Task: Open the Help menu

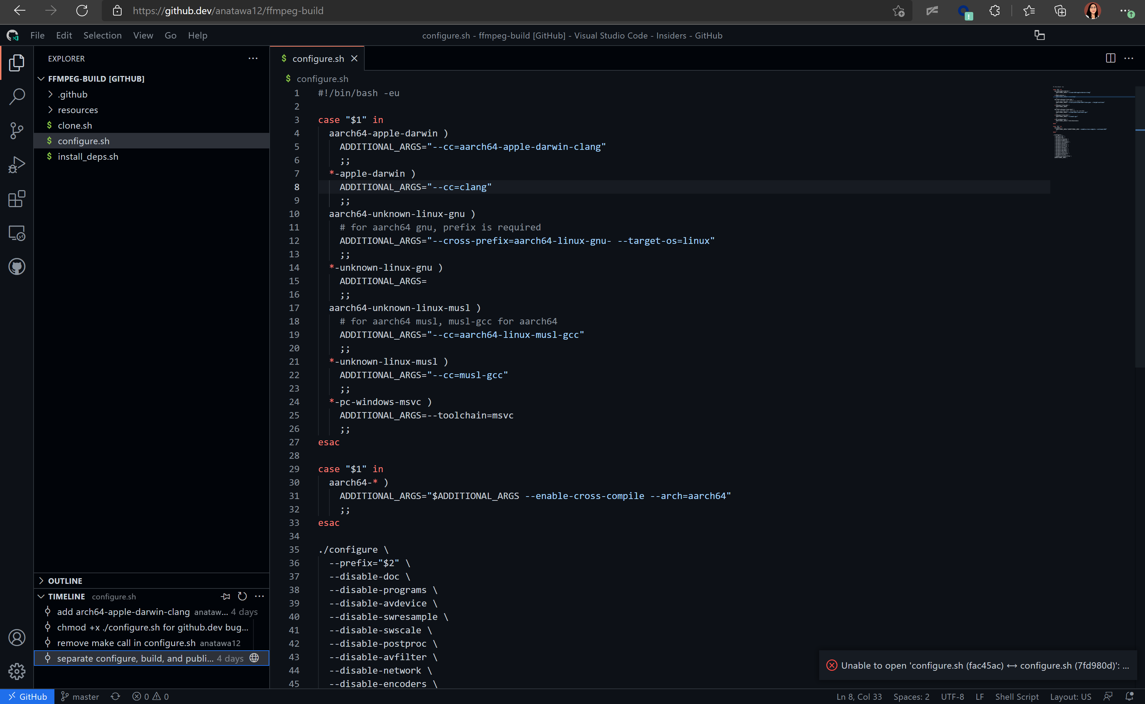Action: 197,35
